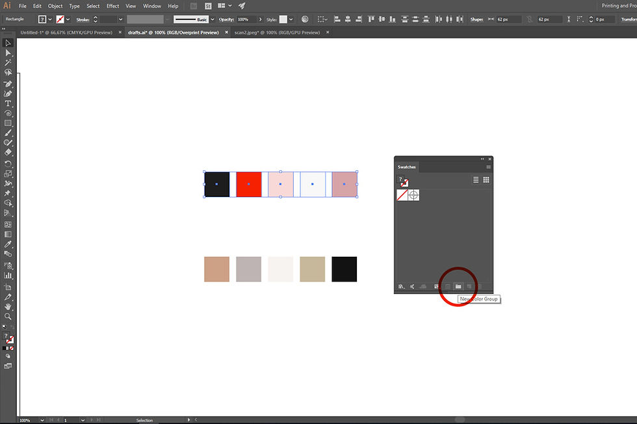Image resolution: width=637 pixels, height=424 pixels.
Task: Click the Horizontal Align Center icon
Action: click(347, 19)
